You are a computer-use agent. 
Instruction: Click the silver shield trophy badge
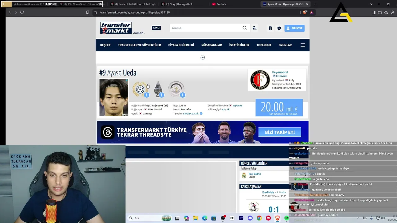pos(176,89)
